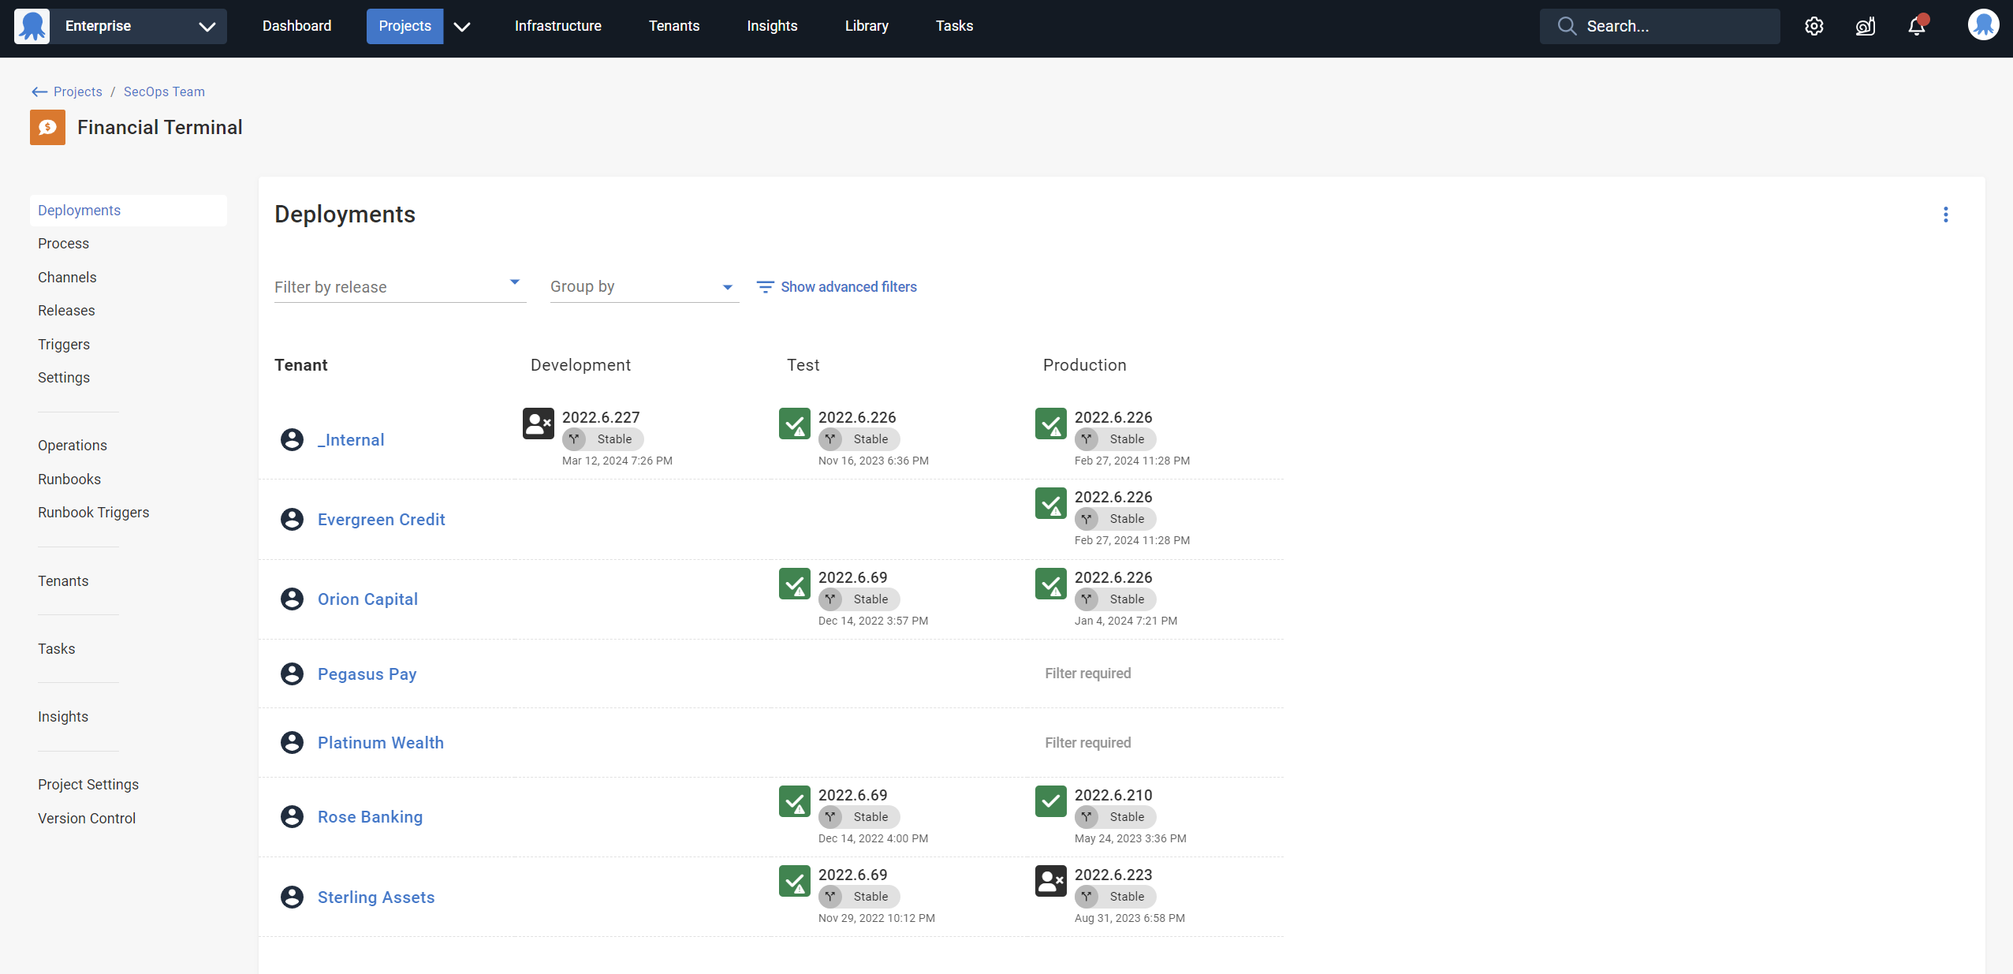Open the snail icon in top bar
This screenshot has height=974, width=2013.
1865,26
